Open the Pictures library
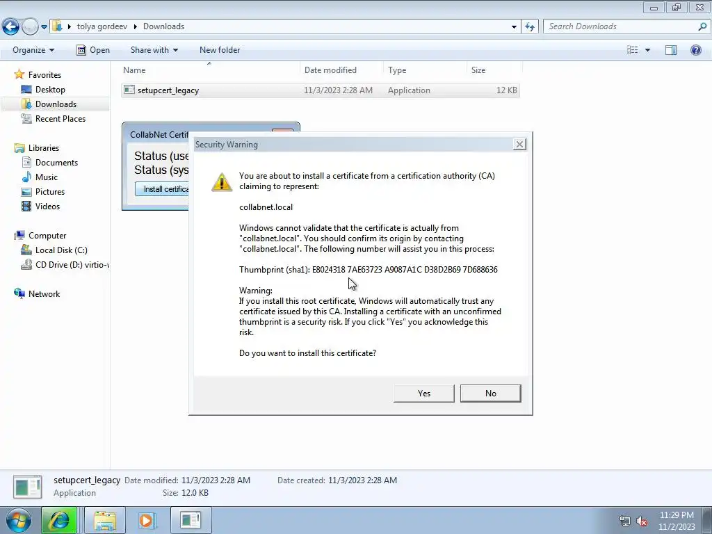This screenshot has height=534, width=712. click(x=50, y=192)
